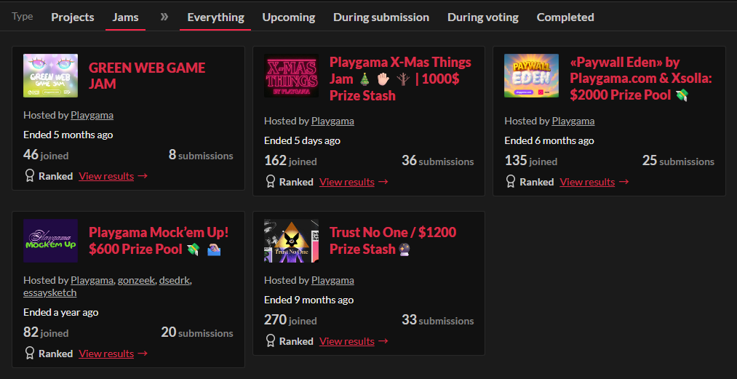The height and width of the screenshot is (379, 737).
Task: Show Upcoming jams filter
Action: coord(289,17)
